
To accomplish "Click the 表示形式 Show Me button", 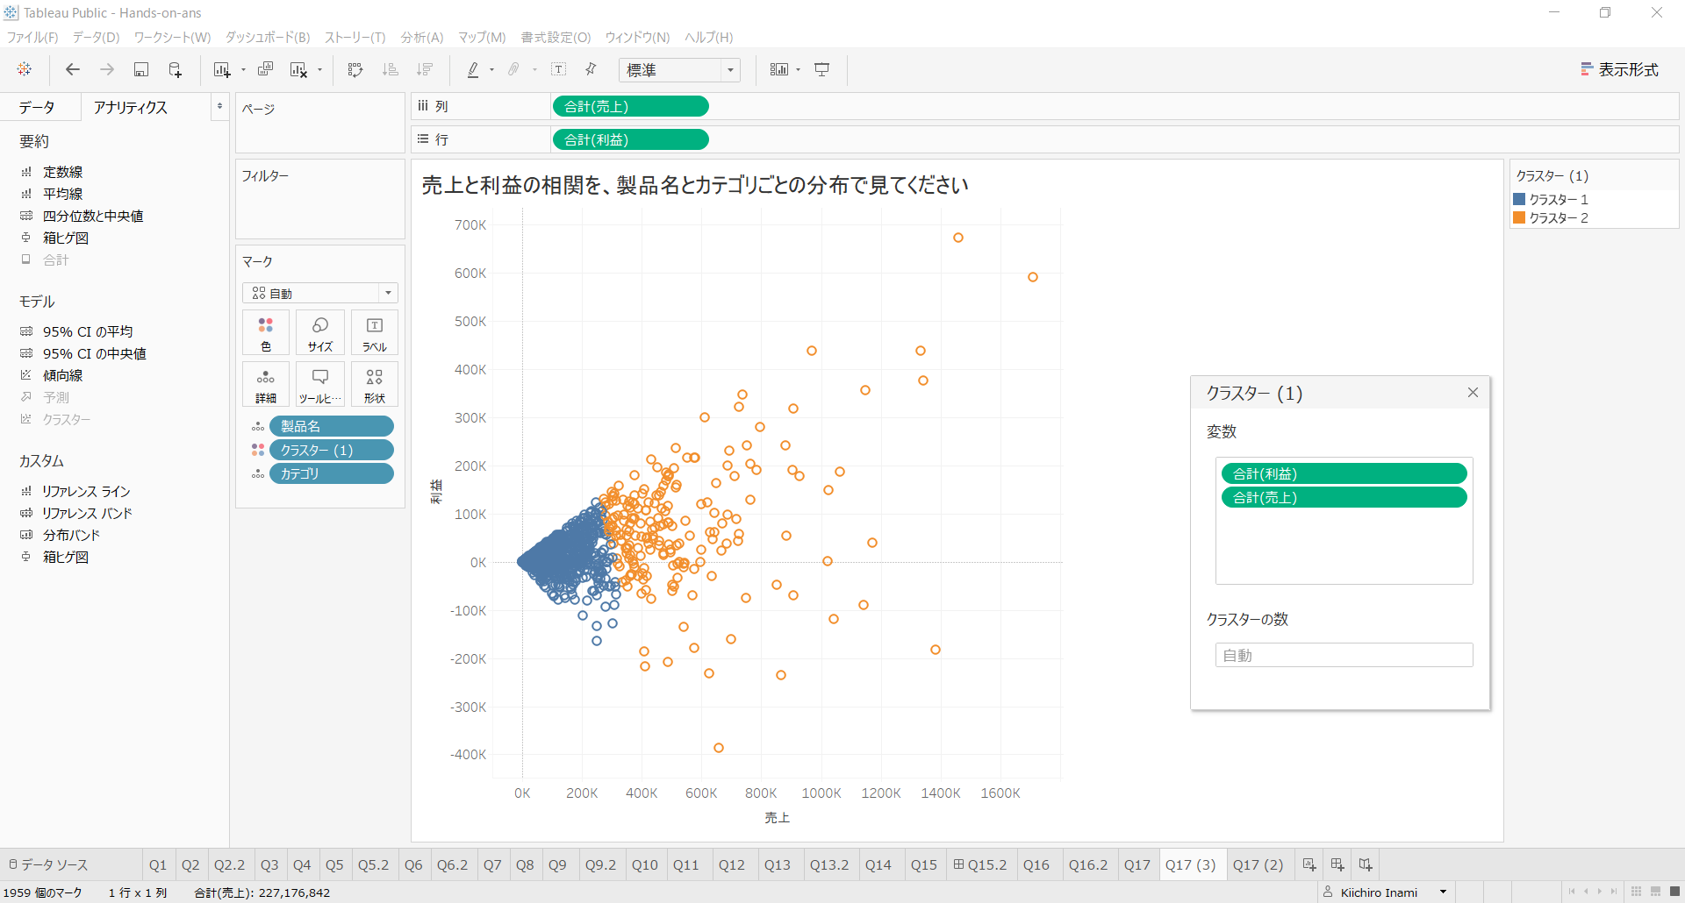I will click(x=1619, y=69).
